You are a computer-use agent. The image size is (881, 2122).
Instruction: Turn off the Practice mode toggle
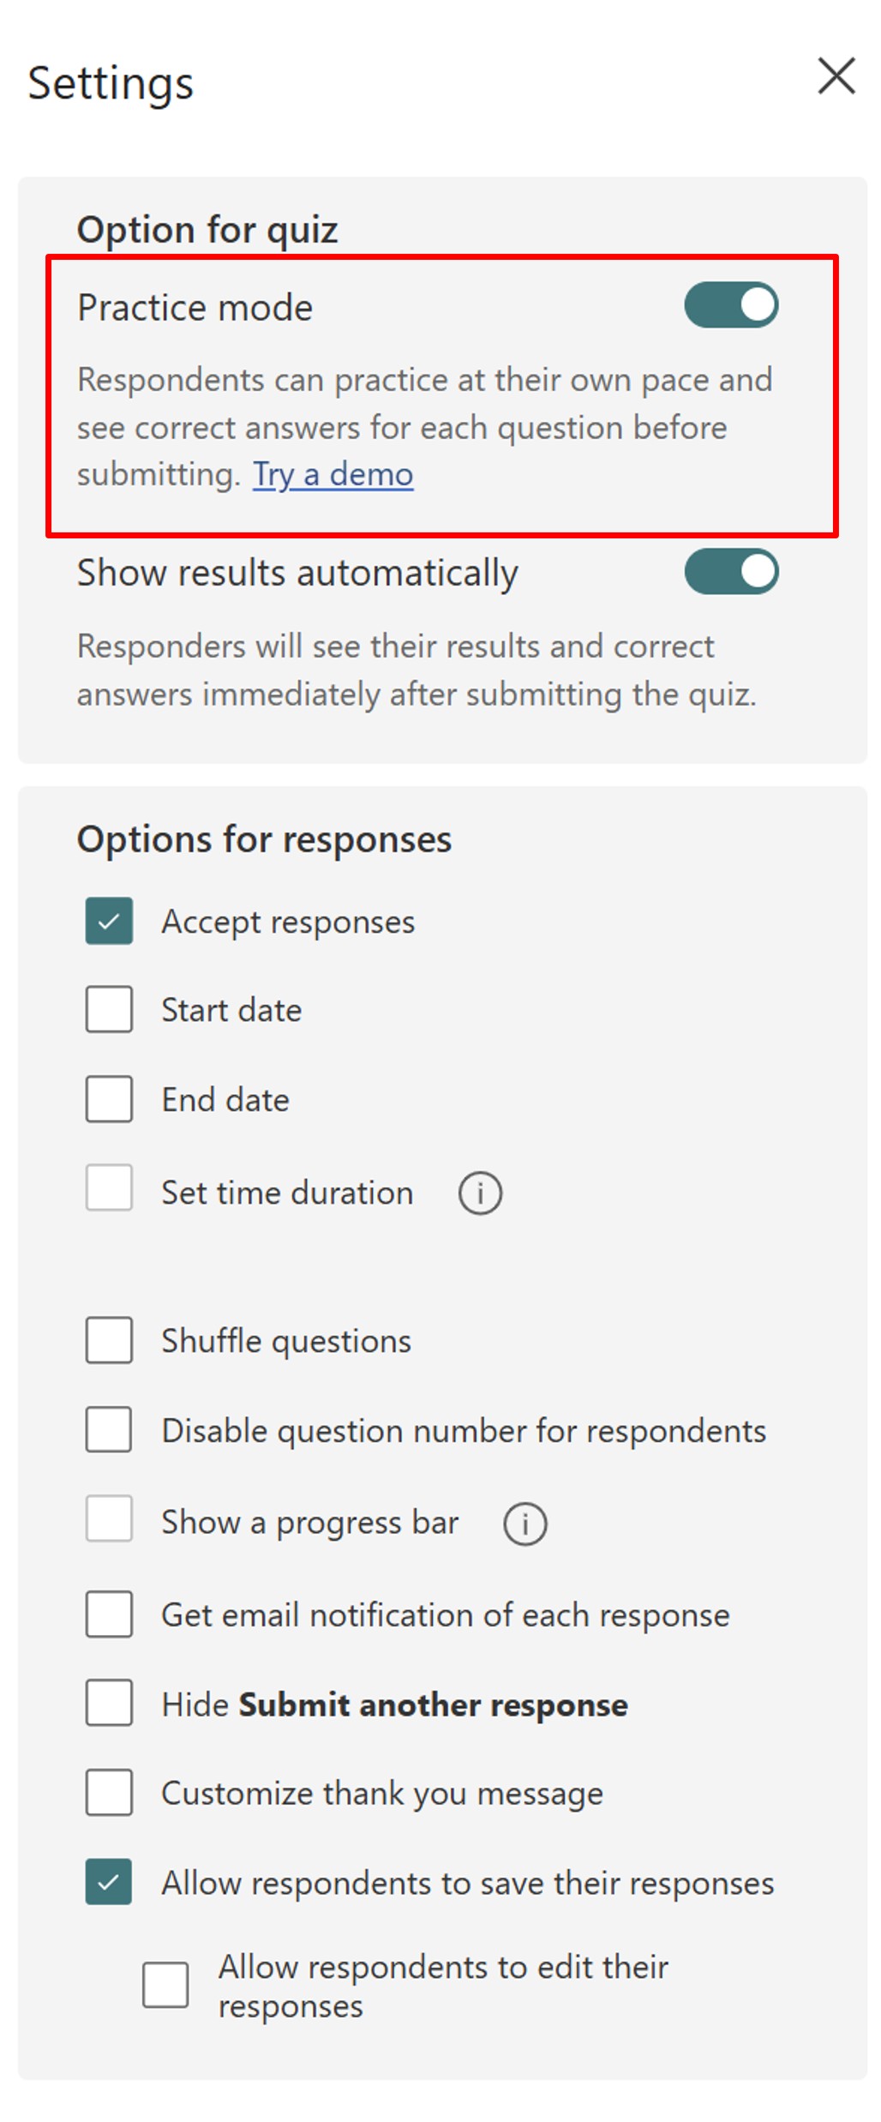pyautogui.click(x=731, y=305)
